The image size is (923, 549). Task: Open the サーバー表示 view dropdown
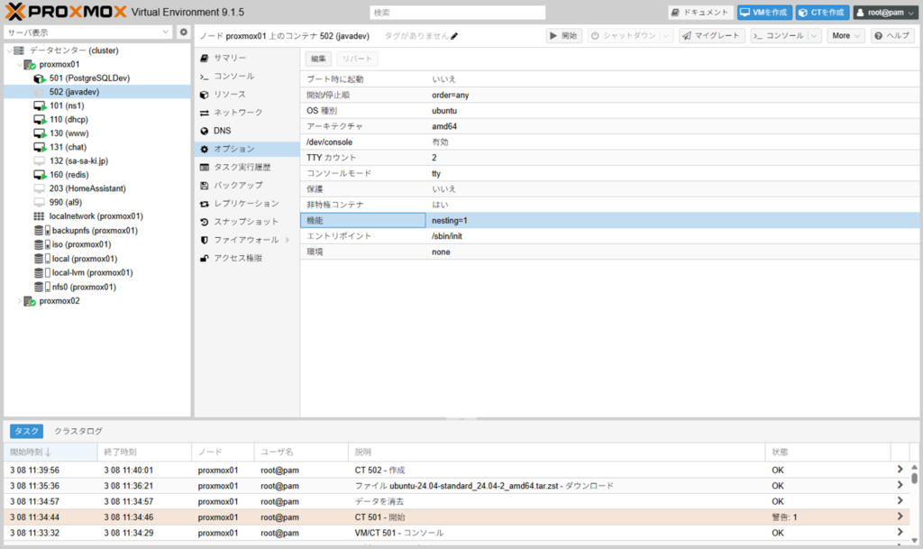[x=87, y=32]
